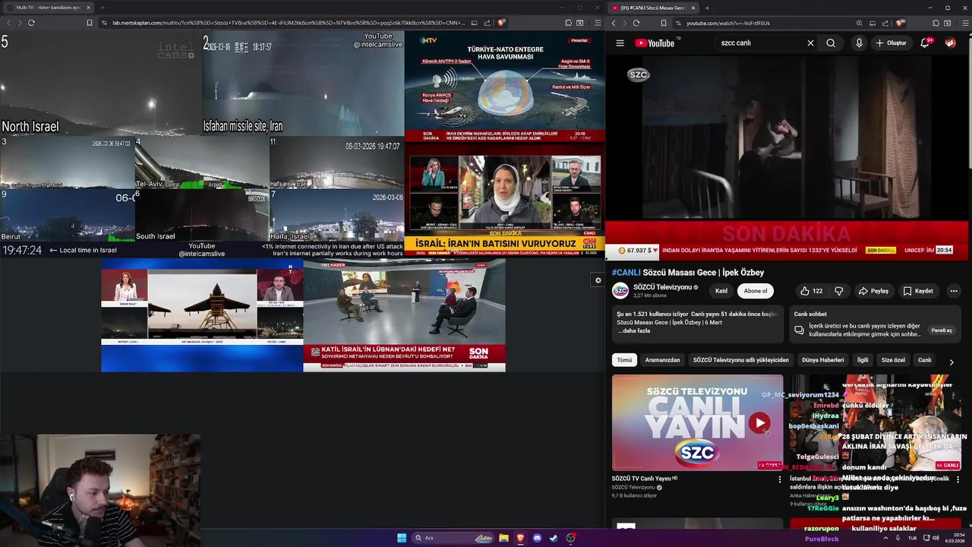The height and width of the screenshot is (547, 972).
Task: Click the Multi TV address bar URL
Action: [289, 23]
